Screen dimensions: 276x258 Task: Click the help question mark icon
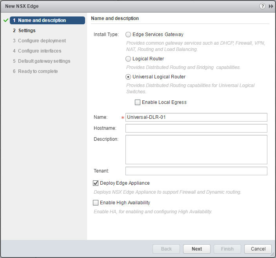262,6
